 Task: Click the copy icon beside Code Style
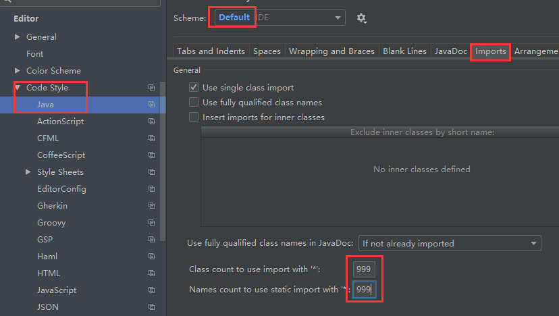click(152, 88)
